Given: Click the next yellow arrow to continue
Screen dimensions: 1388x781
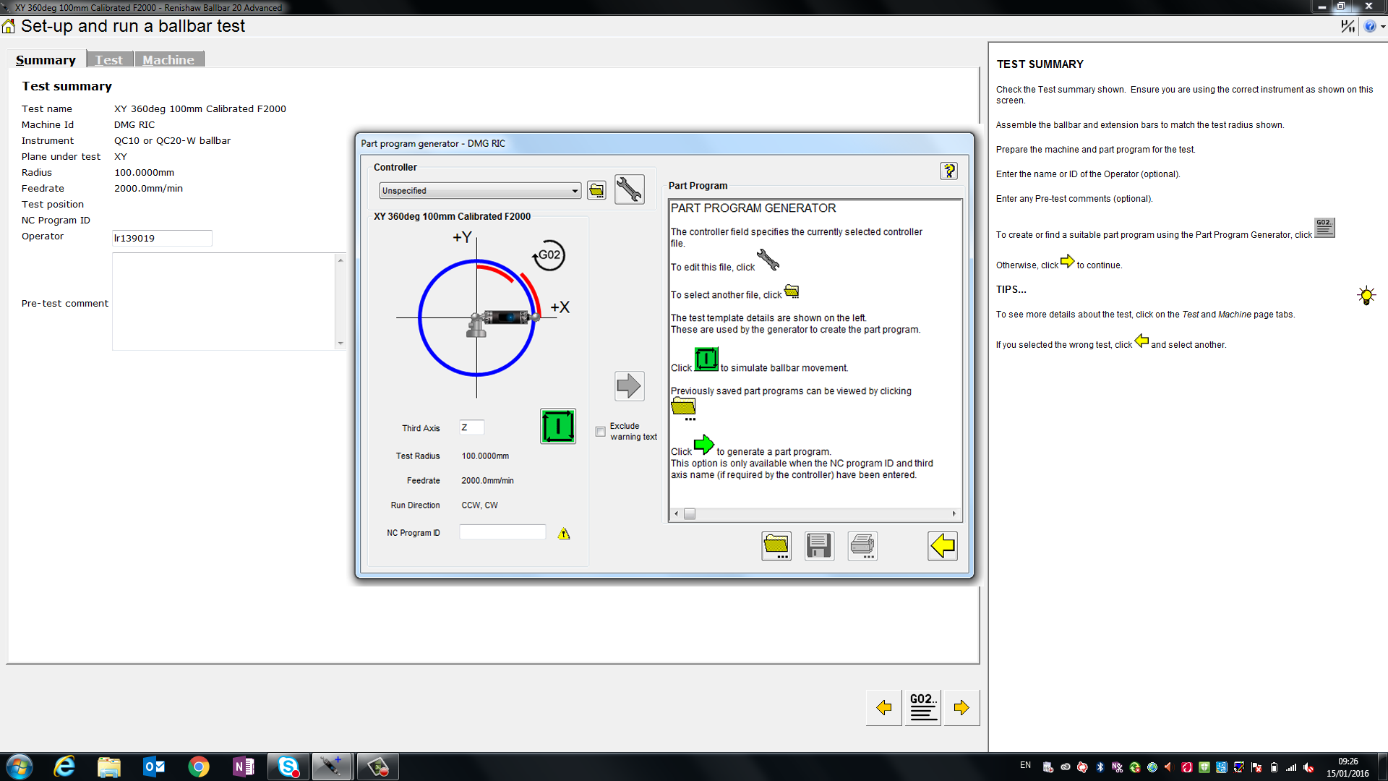Looking at the screenshot, I should 961,707.
